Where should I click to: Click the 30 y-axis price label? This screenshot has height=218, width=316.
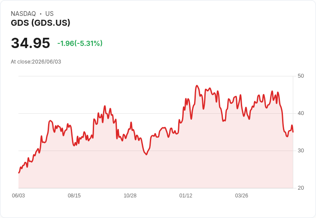(301, 151)
